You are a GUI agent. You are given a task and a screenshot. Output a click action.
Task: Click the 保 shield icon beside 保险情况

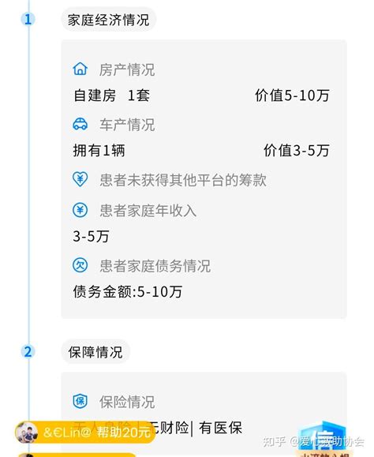click(80, 401)
